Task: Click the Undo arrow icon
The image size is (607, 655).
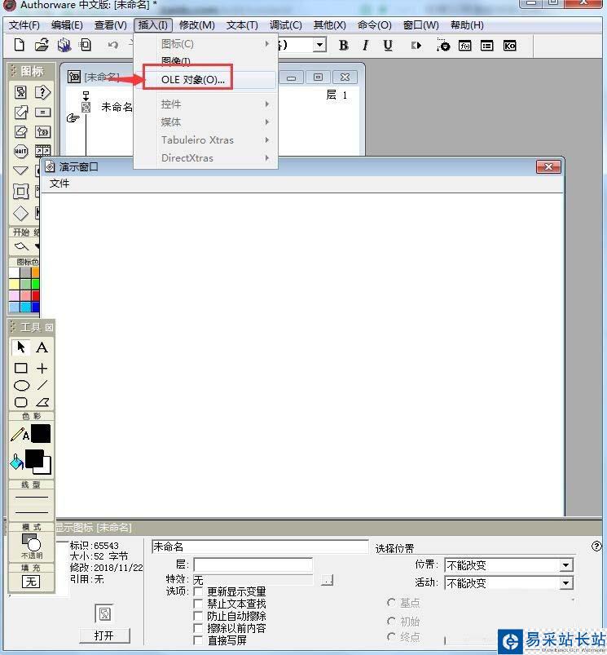Action: 113,45
